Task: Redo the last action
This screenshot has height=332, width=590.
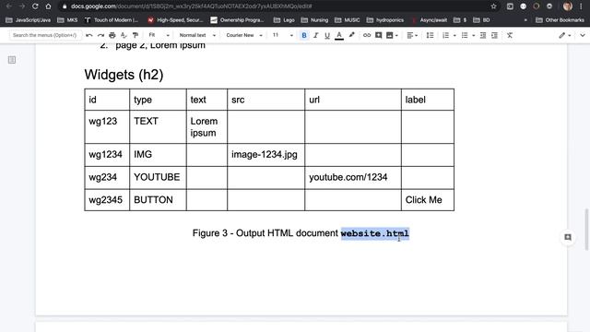Action: tap(100, 35)
